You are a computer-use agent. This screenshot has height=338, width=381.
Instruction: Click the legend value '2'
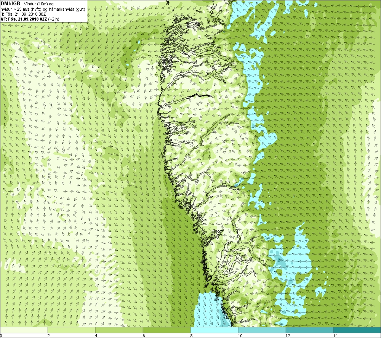coord(49,336)
